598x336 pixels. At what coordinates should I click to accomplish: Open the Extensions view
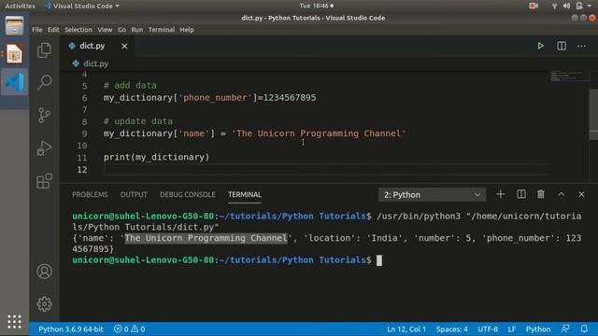point(44,181)
